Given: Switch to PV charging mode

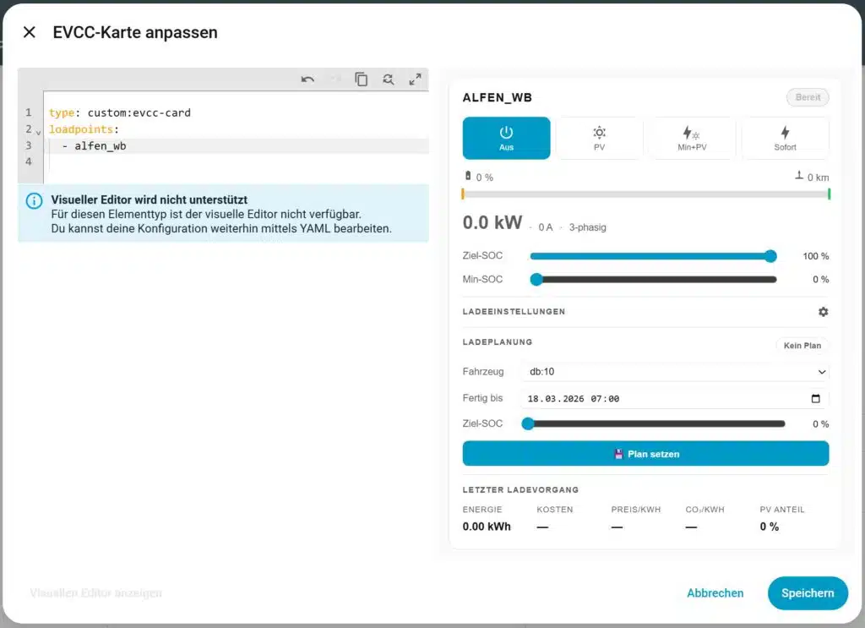Looking at the screenshot, I should click(599, 138).
